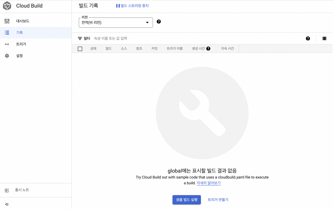Collapse the sidebar with the bottom arrow
The width and height of the screenshot is (334, 209).
tap(7, 204)
